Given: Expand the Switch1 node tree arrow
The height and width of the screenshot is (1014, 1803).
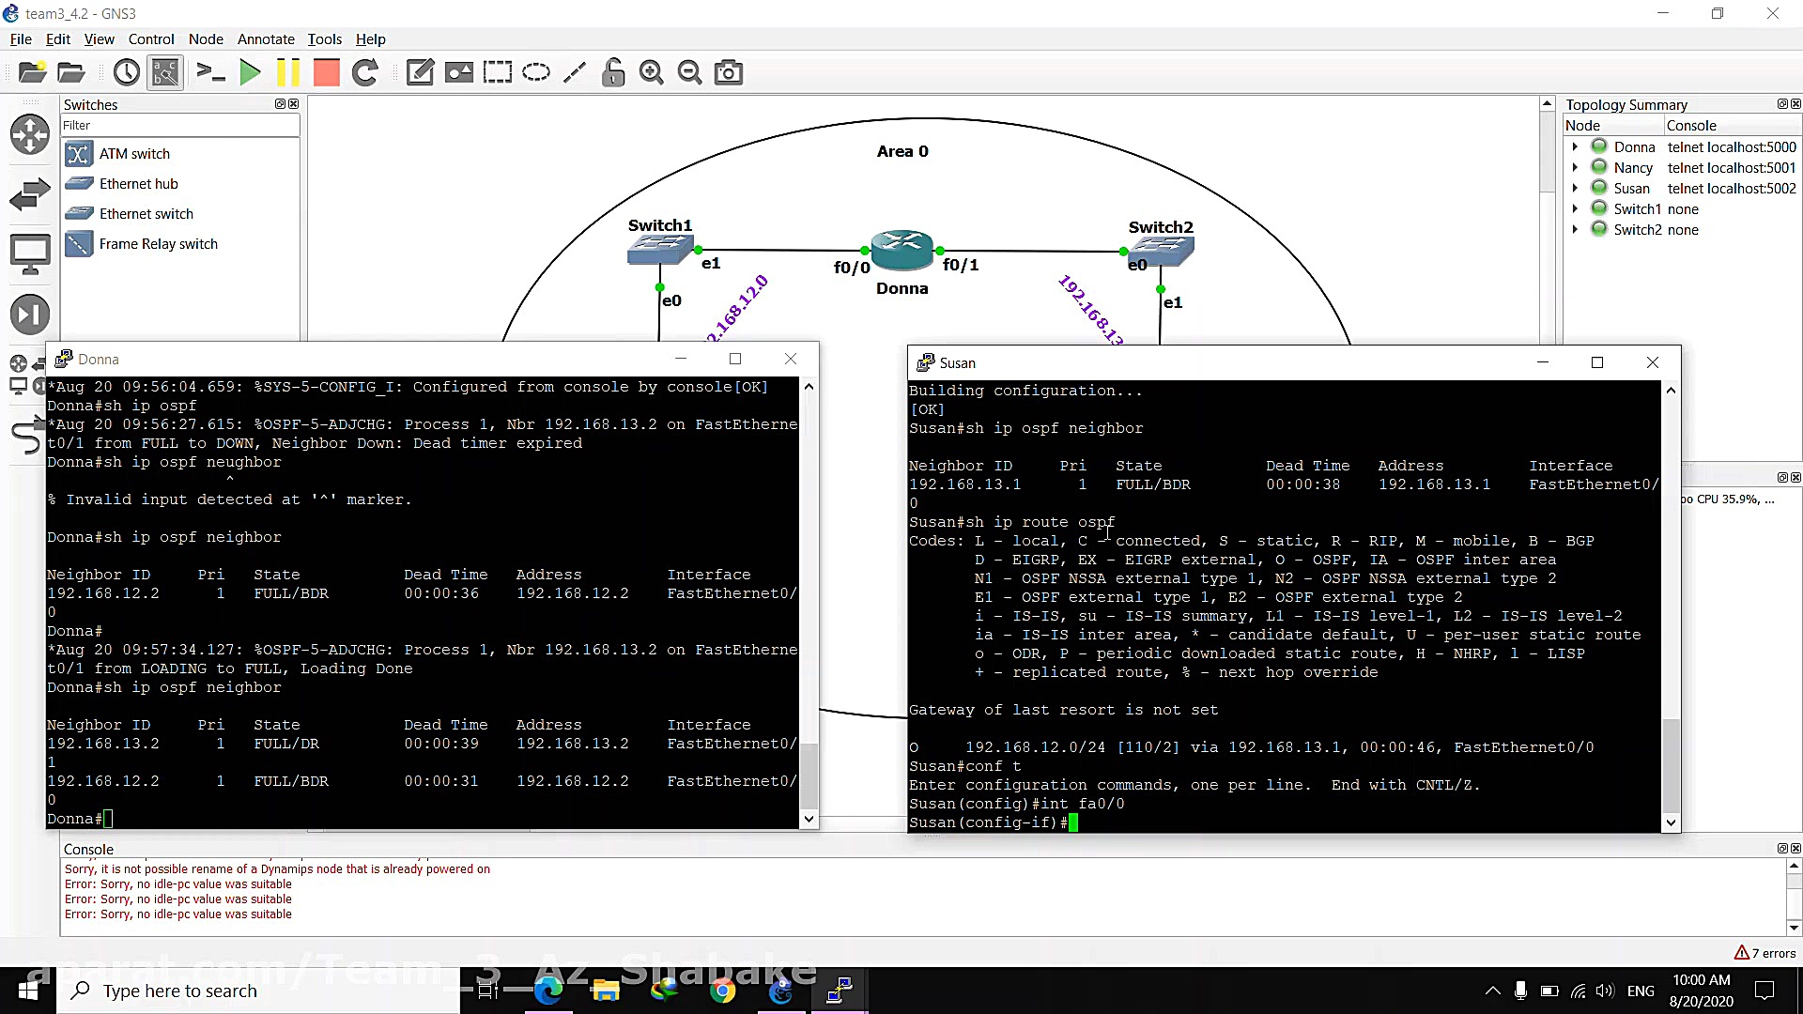Looking at the screenshot, I should click(1575, 208).
